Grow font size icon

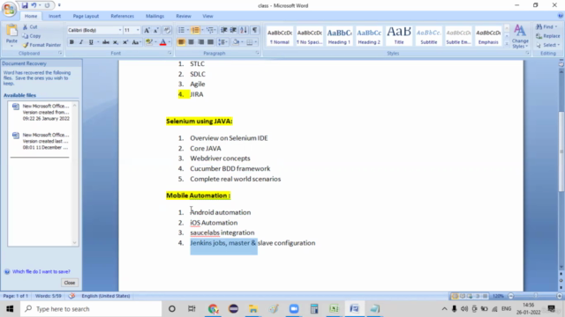pyautogui.click(x=147, y=30)
